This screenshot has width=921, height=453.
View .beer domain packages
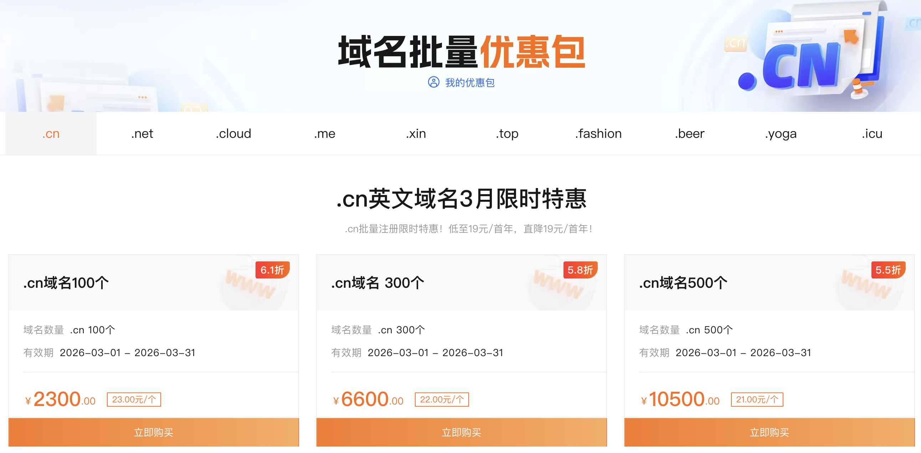[x=689, y=133]
